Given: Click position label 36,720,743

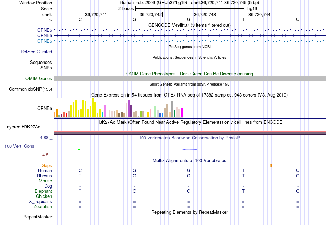Looking at the screenshot, I should pyautogui.click(x=205, y=14).
